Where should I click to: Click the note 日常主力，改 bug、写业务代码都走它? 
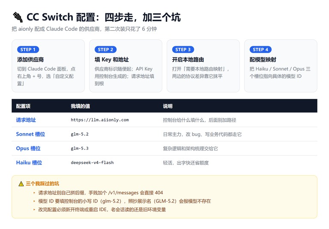point(202,134)
